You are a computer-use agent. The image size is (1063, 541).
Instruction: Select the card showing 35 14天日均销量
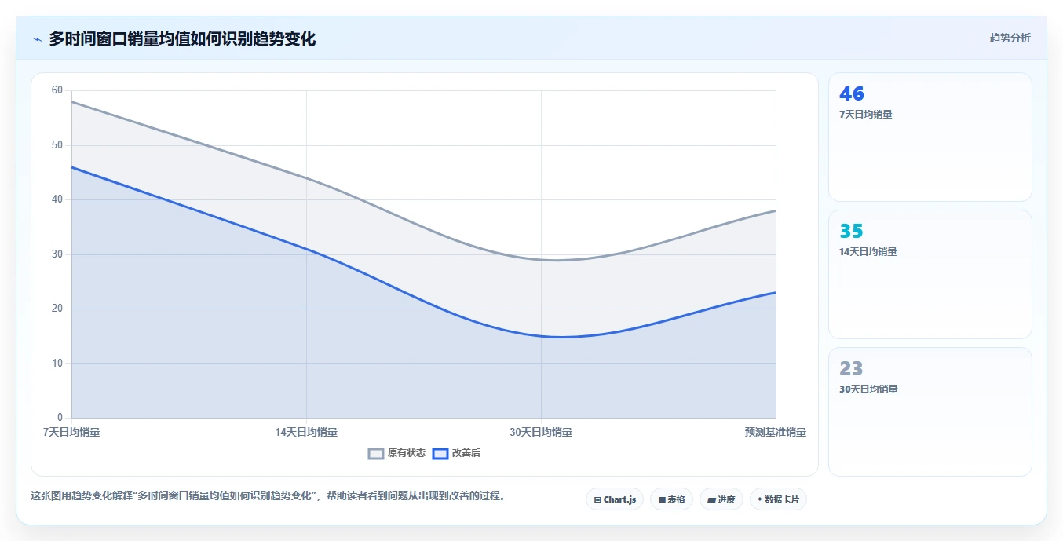click(x=930, y=274)
